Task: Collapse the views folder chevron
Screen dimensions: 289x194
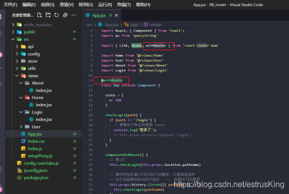Action: click(x=17, y=76)
